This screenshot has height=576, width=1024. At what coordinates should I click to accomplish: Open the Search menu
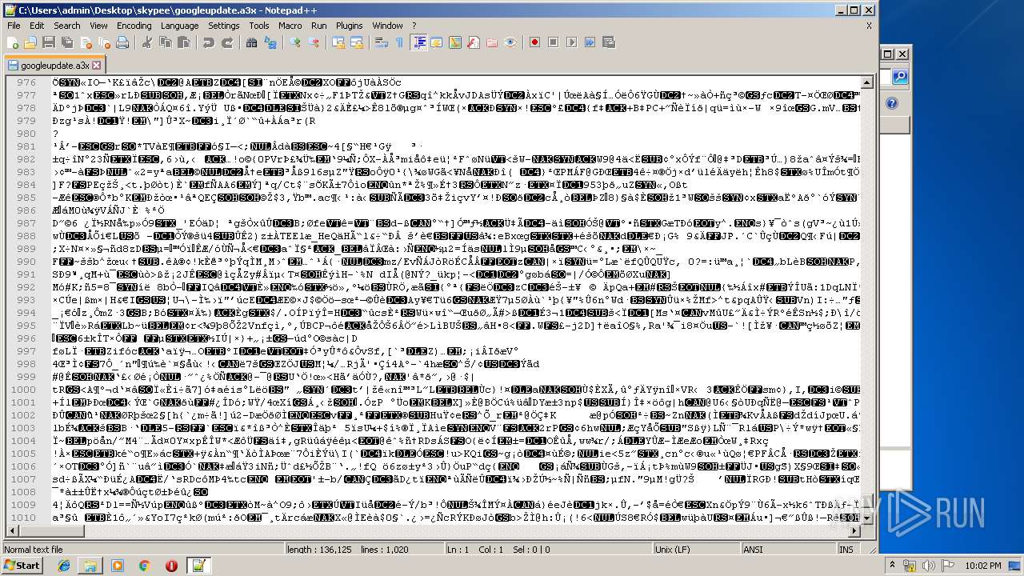67,26
